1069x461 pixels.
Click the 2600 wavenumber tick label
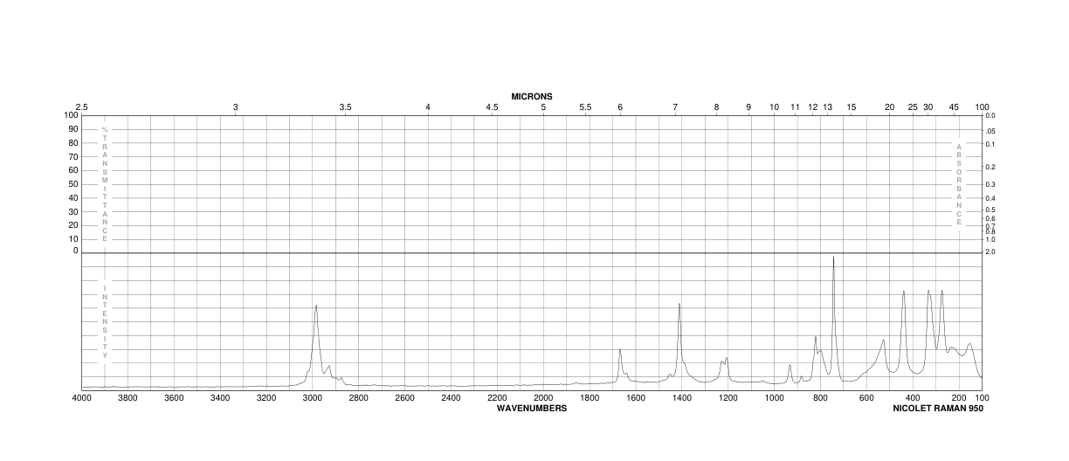point(404,398)
